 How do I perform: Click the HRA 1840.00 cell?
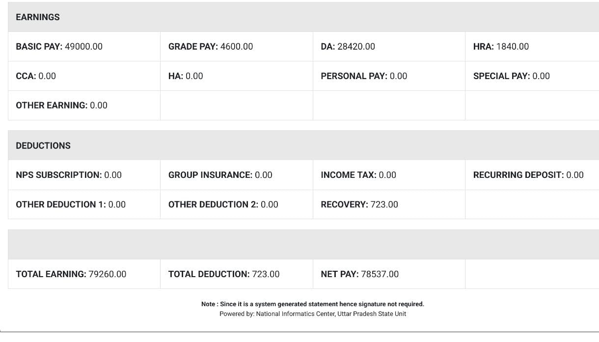click(501, 47)
